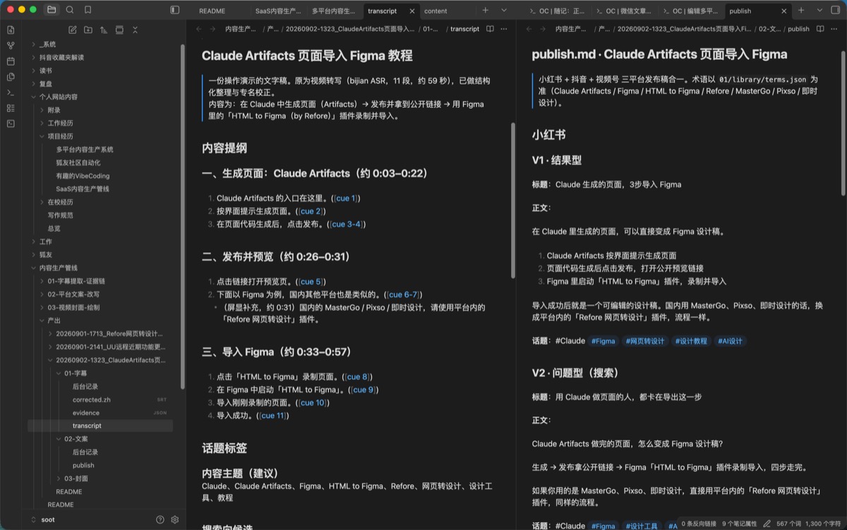The image size is (847, 530).
Task: Close the transcript tab
Action: pyautogui.click(x=412, y=11)
